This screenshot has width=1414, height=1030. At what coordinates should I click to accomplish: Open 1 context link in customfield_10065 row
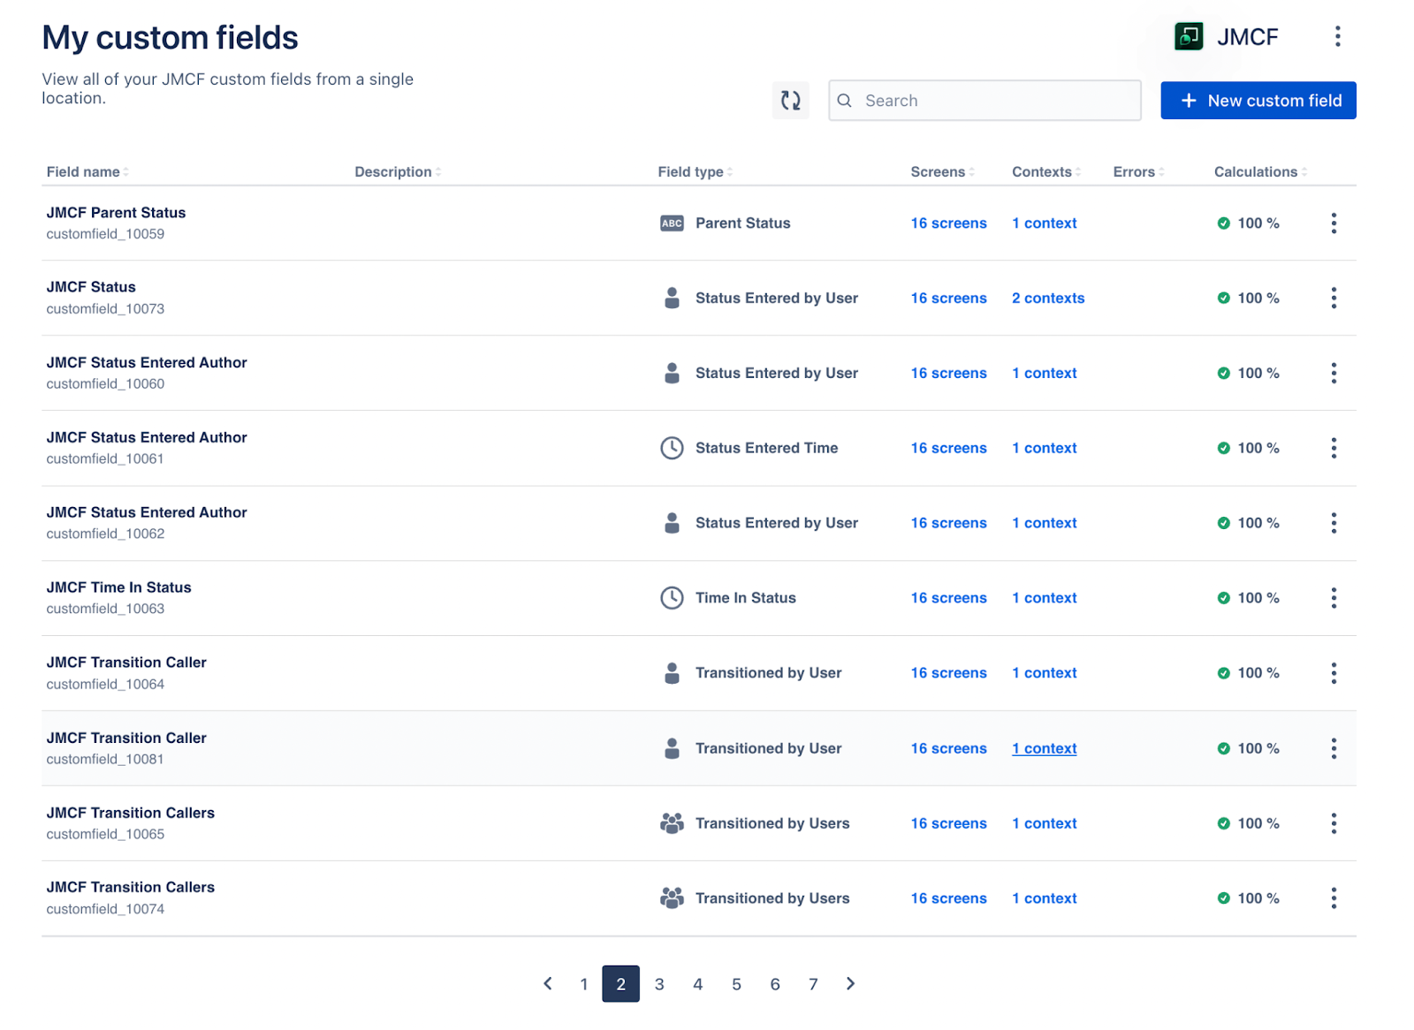click(x=1045, y=823)
